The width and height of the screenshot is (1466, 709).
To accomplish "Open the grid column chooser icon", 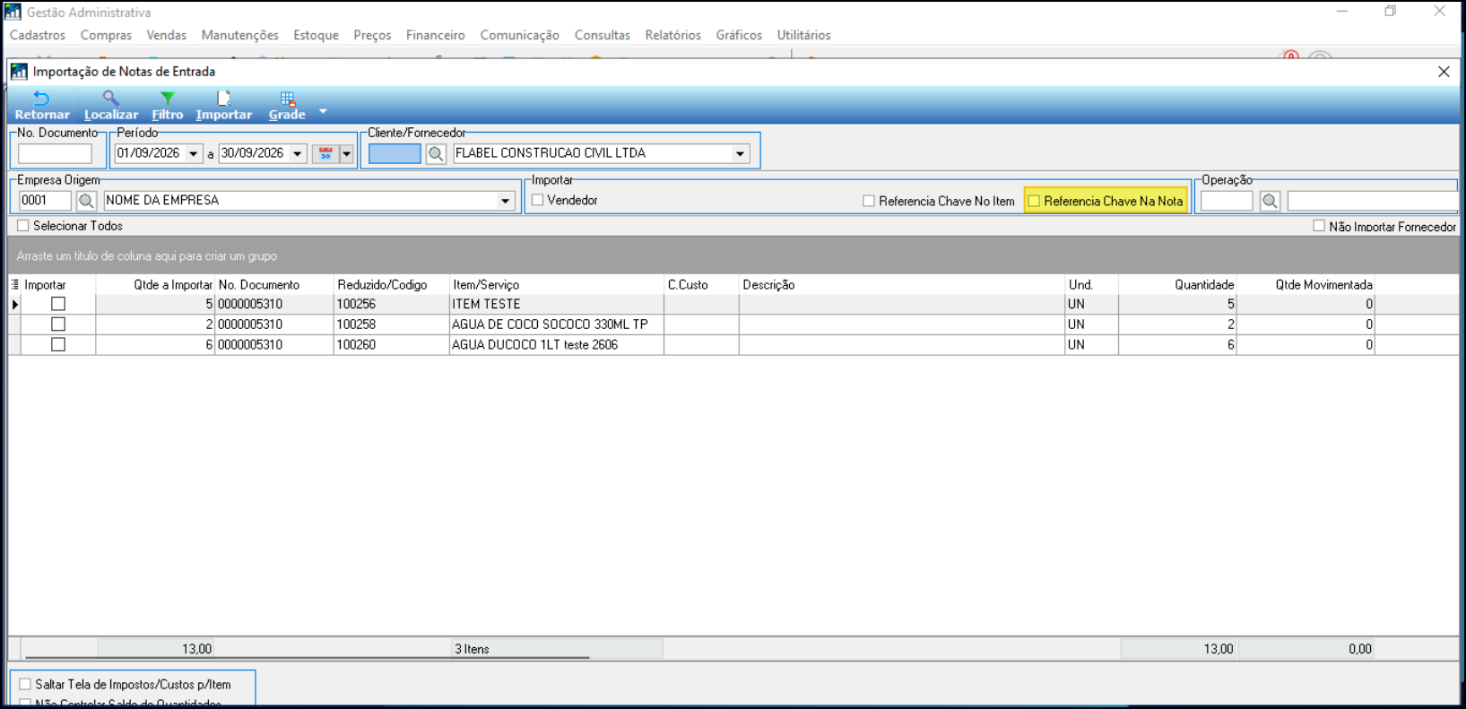I will point(14,284).
